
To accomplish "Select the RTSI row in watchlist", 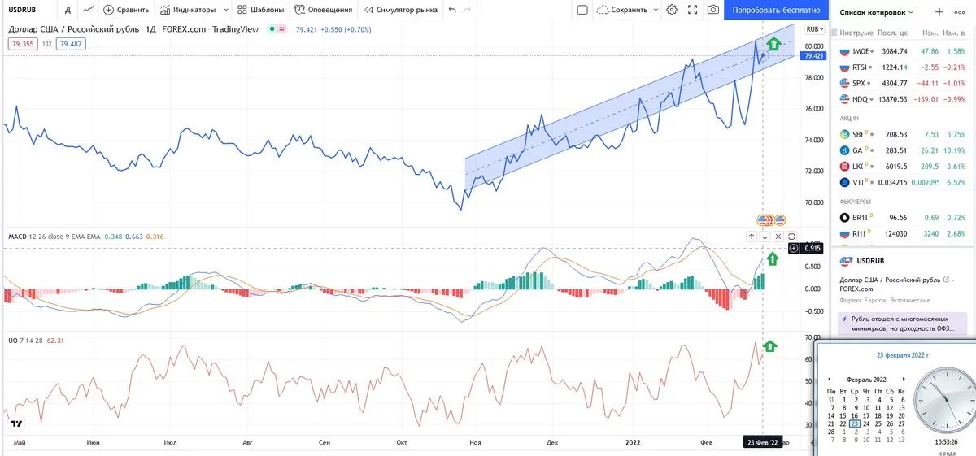I will click(x=903, y=67).
